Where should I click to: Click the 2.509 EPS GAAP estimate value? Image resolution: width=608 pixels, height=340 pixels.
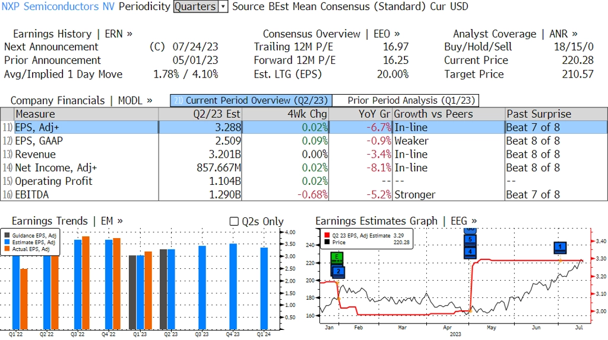click(228, 141)
